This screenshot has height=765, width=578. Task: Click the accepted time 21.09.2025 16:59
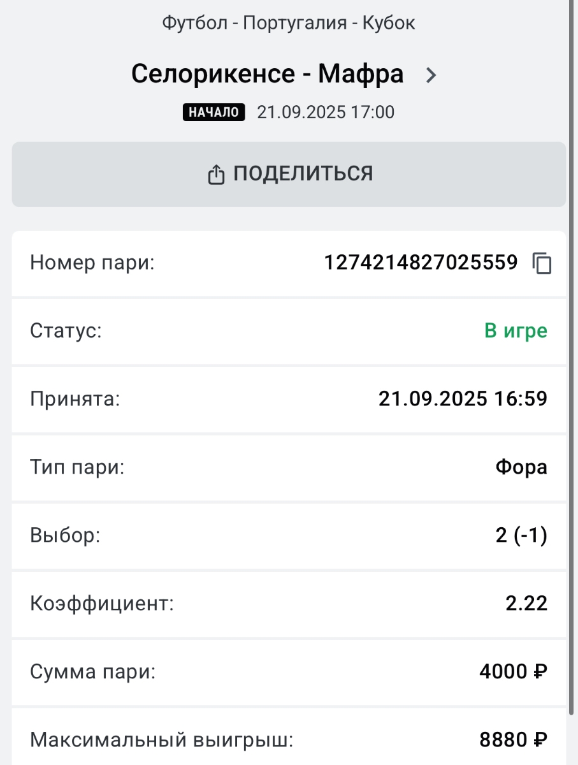pyautogui.click(x=463, y=399)
